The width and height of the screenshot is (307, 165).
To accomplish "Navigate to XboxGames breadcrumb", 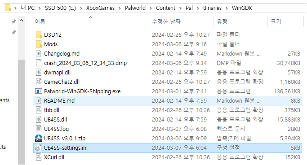I will point(100,8).
